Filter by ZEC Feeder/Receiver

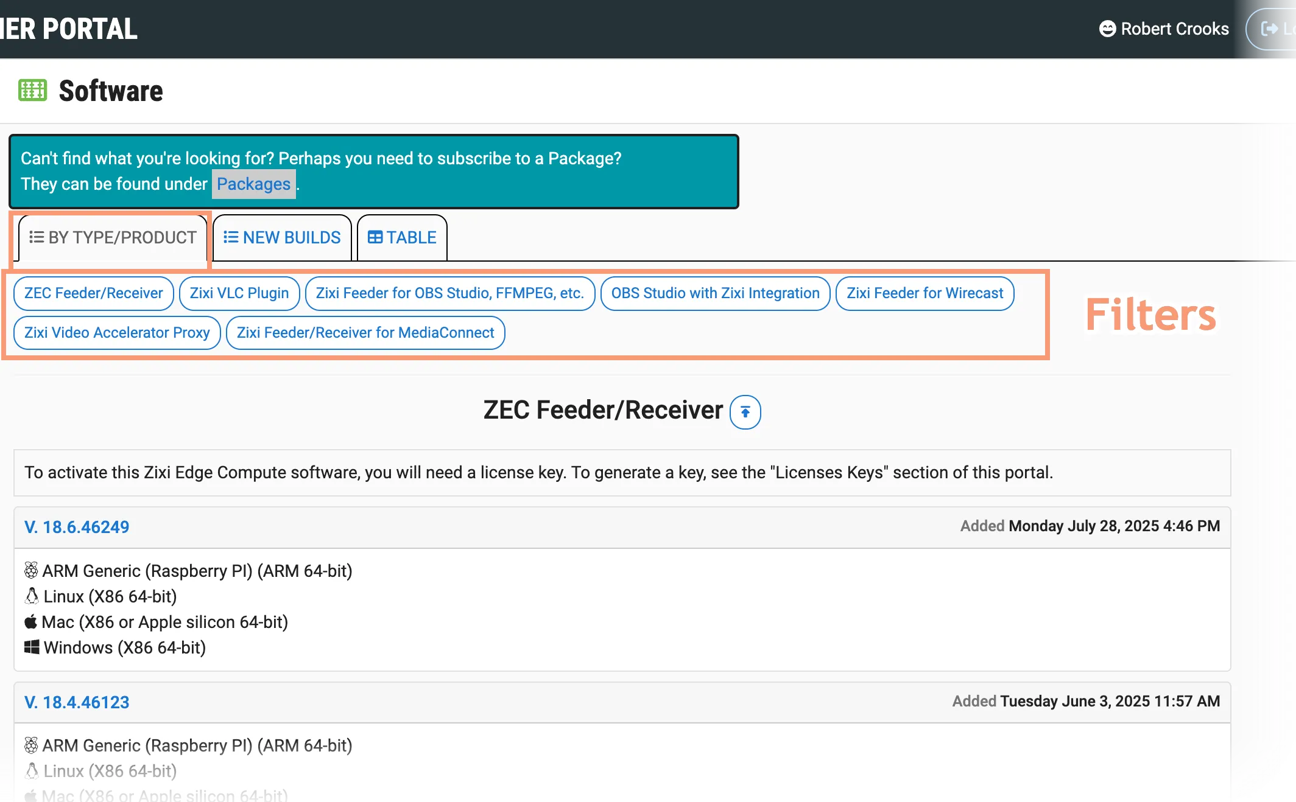click(94, 293)
